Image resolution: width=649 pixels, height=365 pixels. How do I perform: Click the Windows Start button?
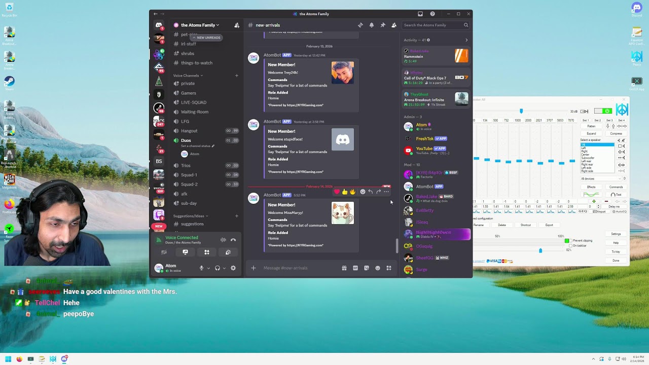(8, 359)
